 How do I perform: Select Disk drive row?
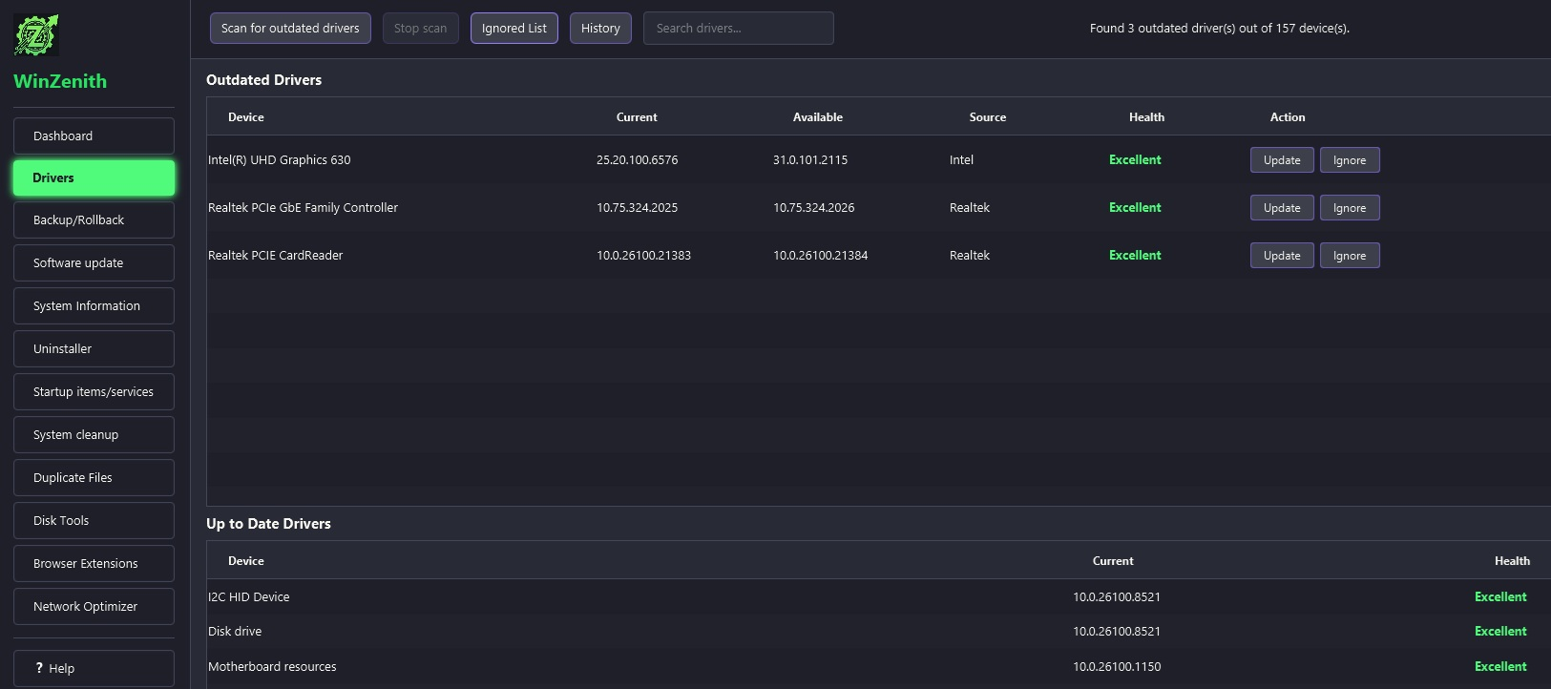coord(878,631)
